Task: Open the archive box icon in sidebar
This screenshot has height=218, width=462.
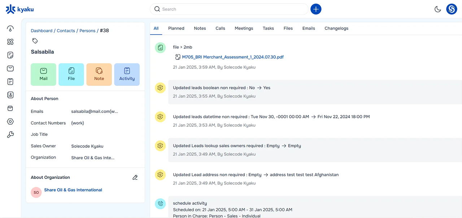Action: point(10,108)
